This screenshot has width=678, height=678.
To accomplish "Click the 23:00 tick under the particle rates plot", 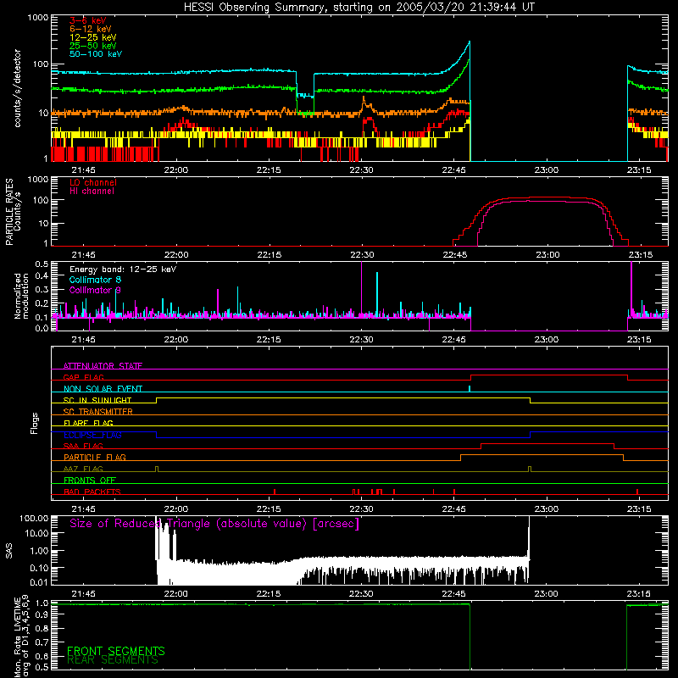I will (547, 255).
